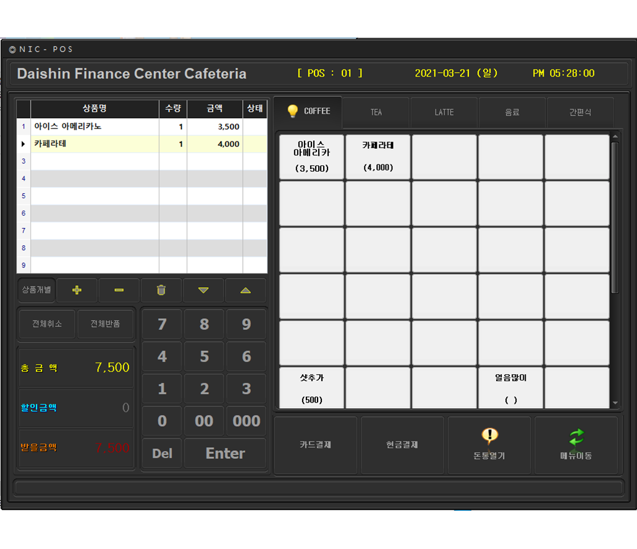The width and height of the screenshot is (637, 549).
Task: Click the trash can delete icon
Action: 161,290
